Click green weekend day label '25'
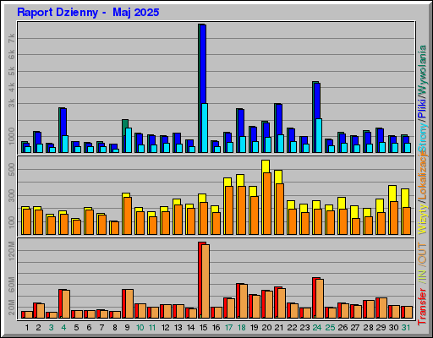 point(330,328)
